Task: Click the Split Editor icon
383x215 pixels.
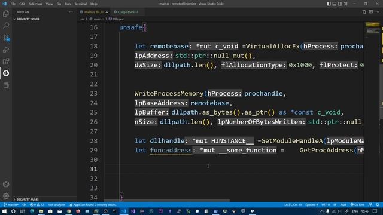Action: coord(371,12)
